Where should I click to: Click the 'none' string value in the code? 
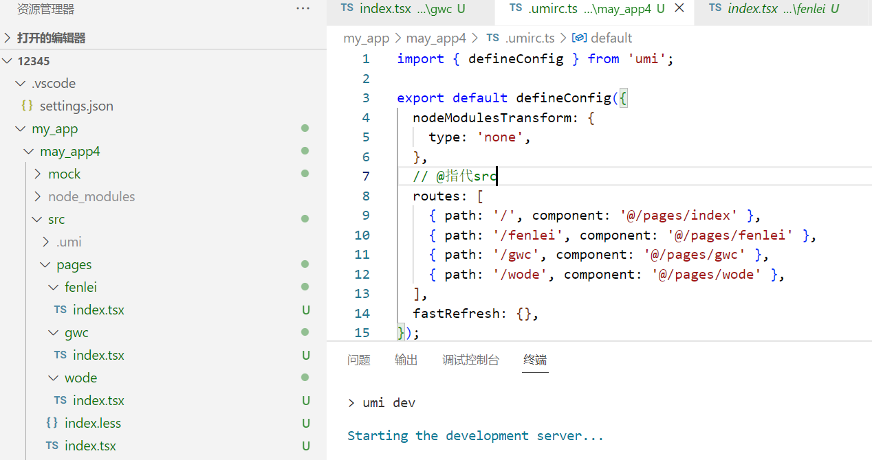tap(500, 137)
